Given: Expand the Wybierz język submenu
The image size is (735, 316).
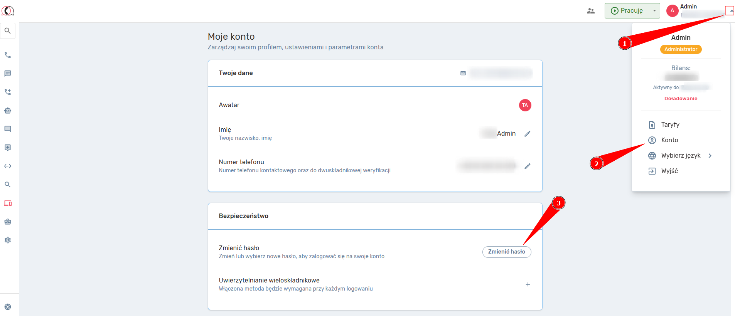Looking at the screenshot, I should pyautogui.click(x=710, y=156).
